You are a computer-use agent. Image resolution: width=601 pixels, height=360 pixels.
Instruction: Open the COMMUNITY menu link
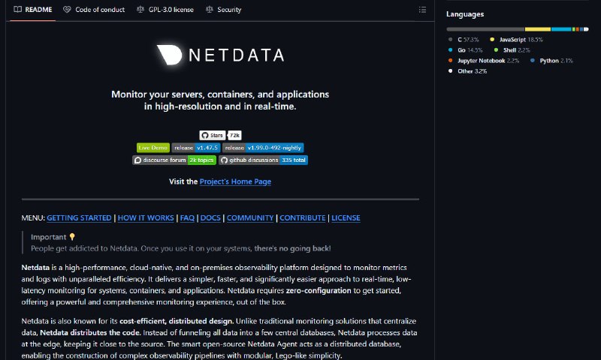[250, 217]
